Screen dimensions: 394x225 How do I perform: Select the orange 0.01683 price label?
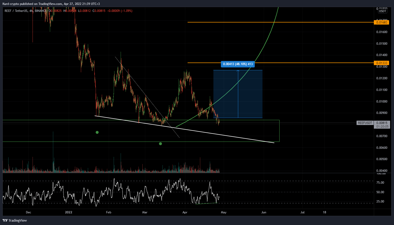pos(381,22)
